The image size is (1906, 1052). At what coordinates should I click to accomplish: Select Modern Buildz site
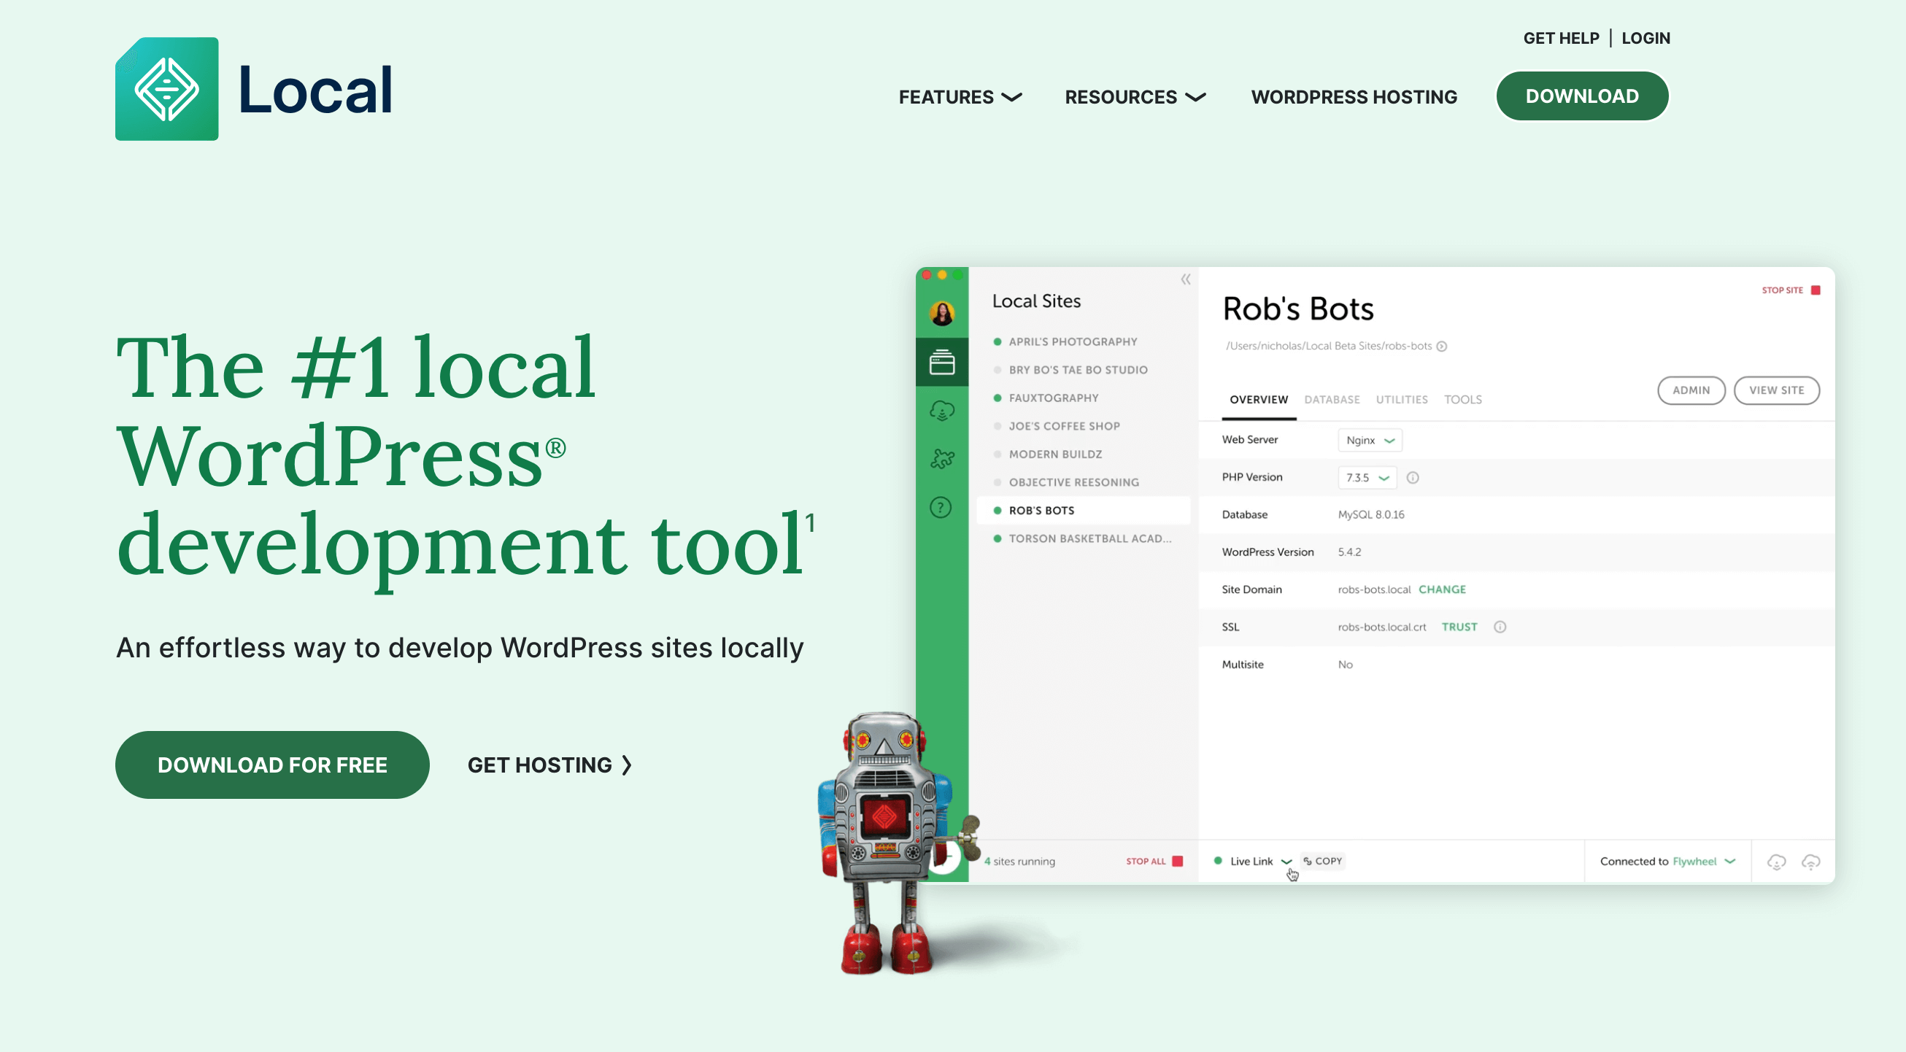click(x=1083, y=455)
